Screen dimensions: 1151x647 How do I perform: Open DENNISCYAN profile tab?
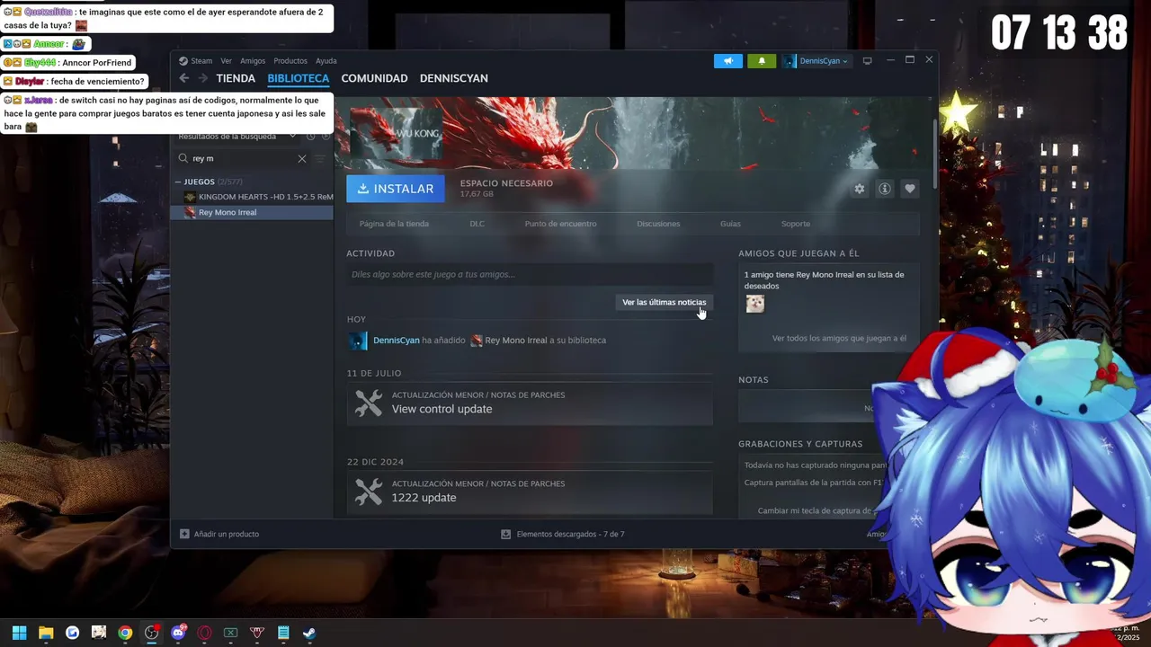click(x=454, y=78)
